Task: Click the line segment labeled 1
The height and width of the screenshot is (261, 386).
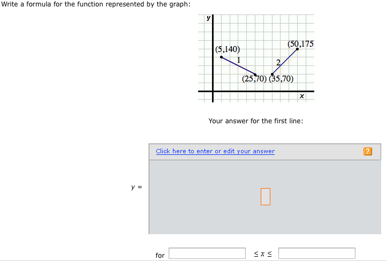Action: [x=238, y=66]
